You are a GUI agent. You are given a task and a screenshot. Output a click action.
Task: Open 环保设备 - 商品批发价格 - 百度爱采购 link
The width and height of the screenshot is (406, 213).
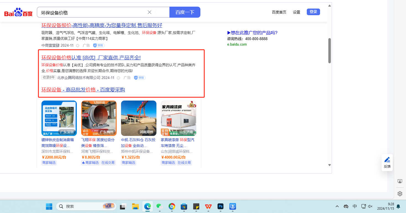click(x=83, y=90)
